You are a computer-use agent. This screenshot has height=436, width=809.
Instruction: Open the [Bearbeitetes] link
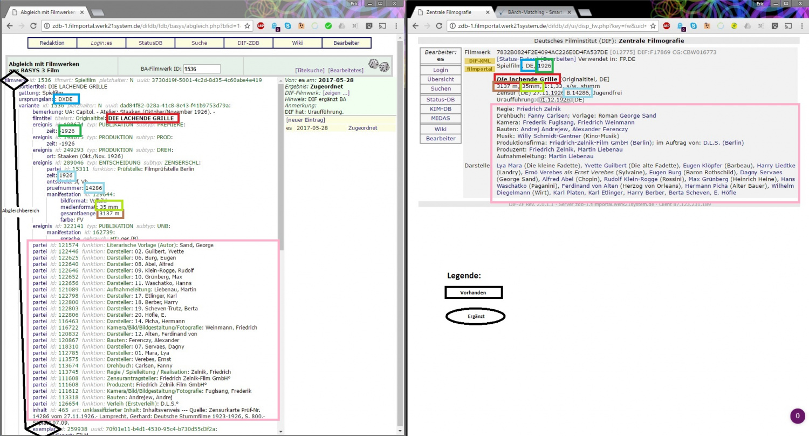point(346,71)
